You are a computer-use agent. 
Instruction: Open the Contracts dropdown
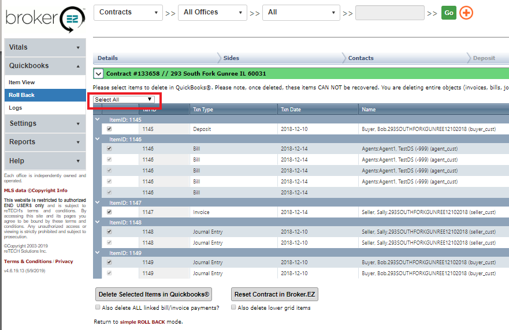click(x=128, y=12)
